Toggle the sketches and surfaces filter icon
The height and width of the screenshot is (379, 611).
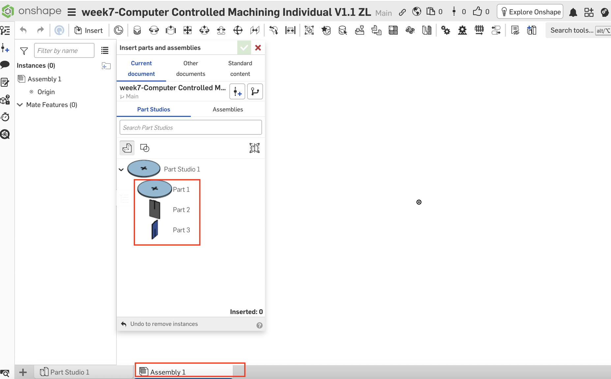click(145, 148)
